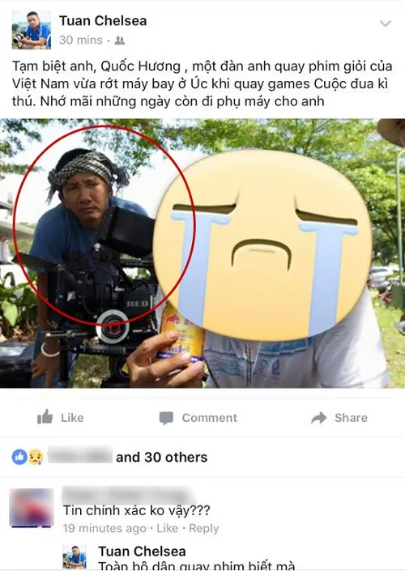Click the friends audience icon beside 30 mins
The height and width of the screenshot is (571, 405).
click(119, 40)
